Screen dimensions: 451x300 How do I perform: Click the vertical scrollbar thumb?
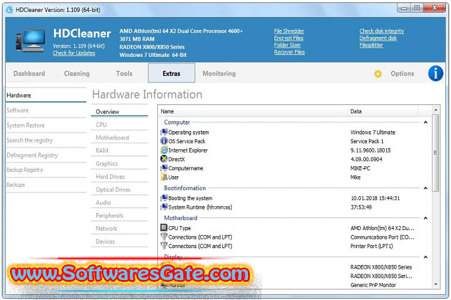coord(436,152)
